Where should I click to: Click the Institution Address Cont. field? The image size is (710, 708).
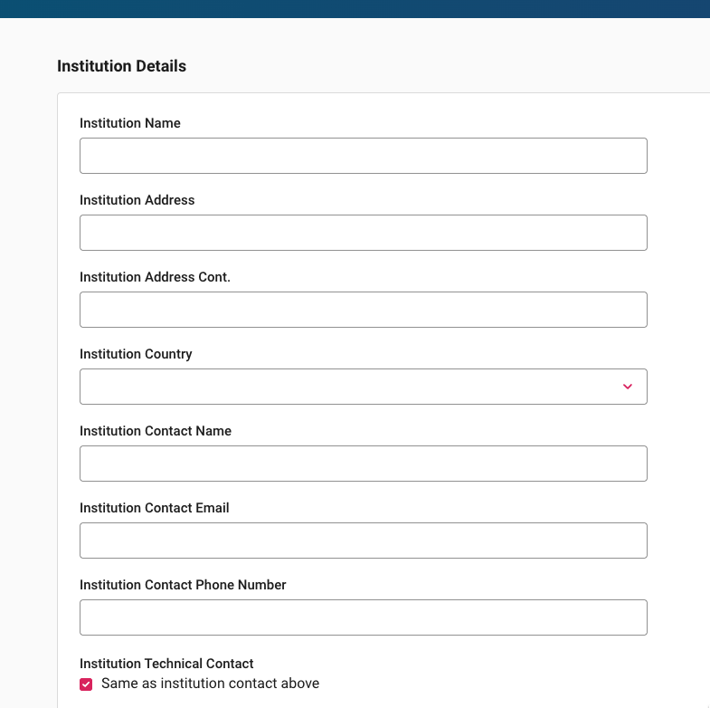(363, 310)
